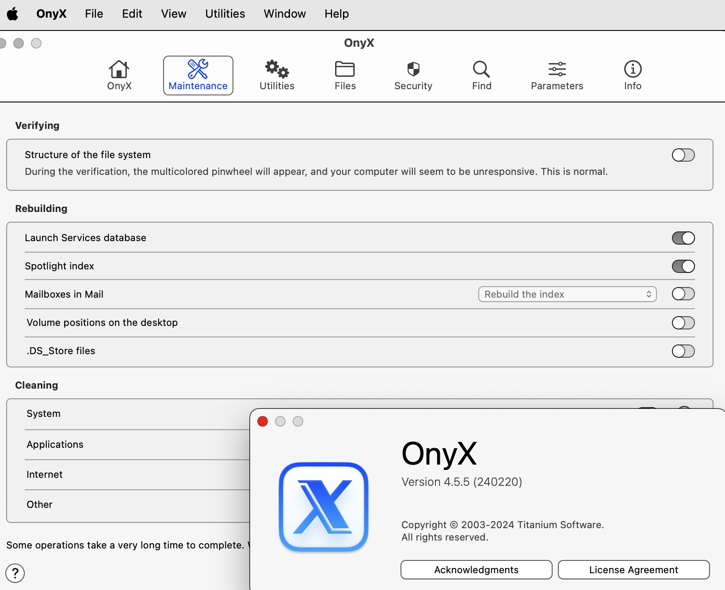Screen dimensions: 725x590
Task: Click the System cleaning row label
Action: [43, 414]
